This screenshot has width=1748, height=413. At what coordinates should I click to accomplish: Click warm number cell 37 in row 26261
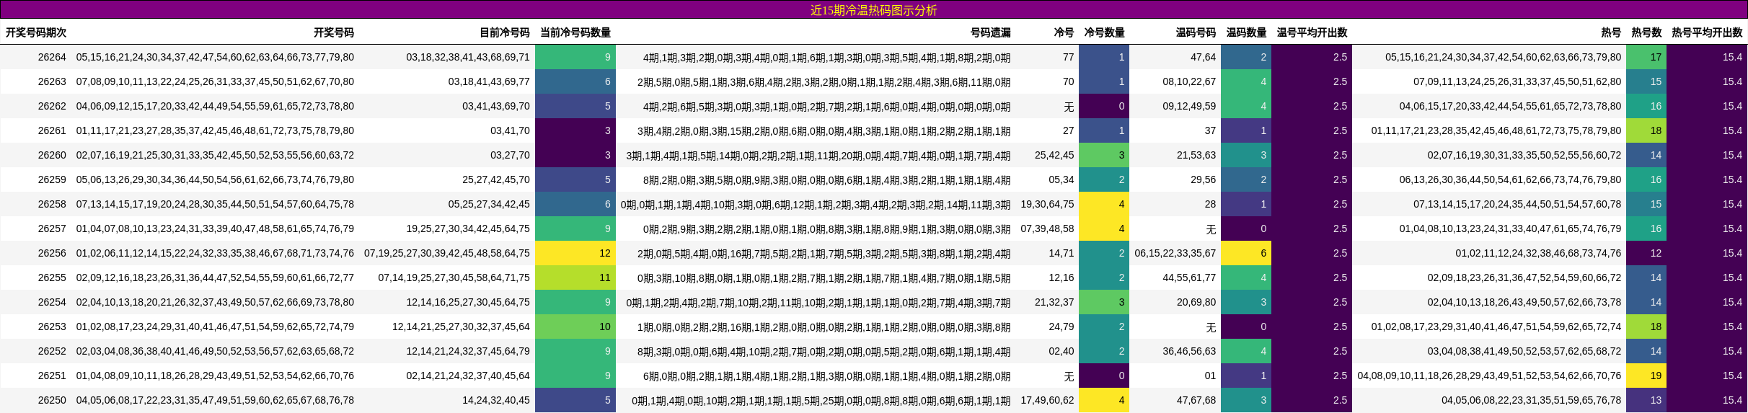tap(1210, 130)
